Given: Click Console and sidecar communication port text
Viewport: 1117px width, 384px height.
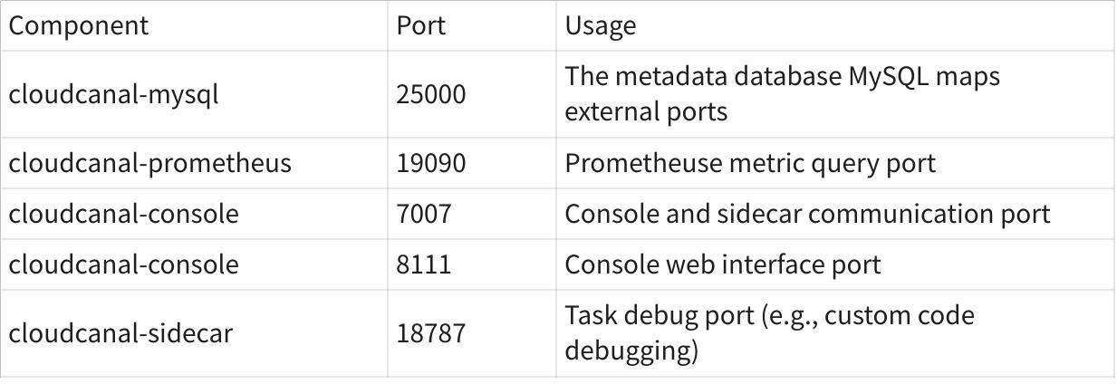Looking at the screenshot, I should tap(807, 214).
